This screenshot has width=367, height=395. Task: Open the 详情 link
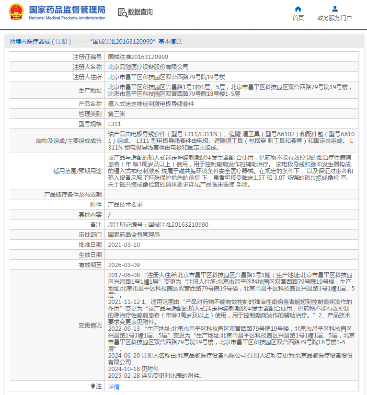click(114, 387)
